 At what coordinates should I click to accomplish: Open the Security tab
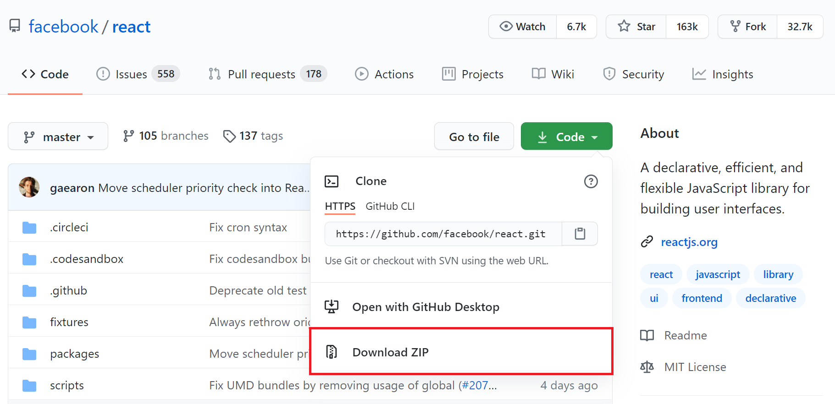pos(633,74)
